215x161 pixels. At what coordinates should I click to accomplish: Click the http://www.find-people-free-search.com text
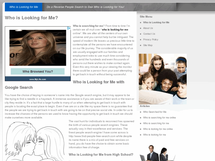click(92, 136)
